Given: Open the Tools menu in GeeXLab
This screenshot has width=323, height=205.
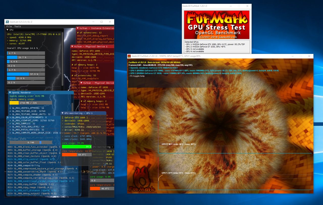Looking at the screenshot, I should (18, 26).
